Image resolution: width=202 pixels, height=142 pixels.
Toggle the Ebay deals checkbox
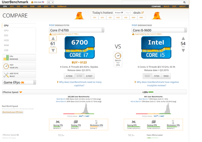pyautogui.click(x=131, y=12)
